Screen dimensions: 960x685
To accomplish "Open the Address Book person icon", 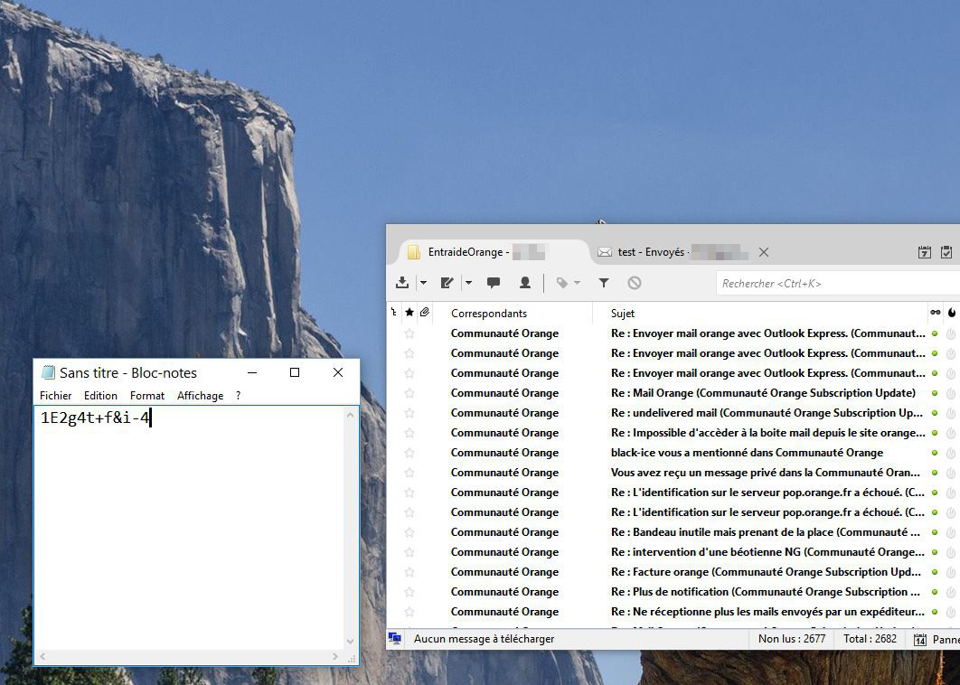I will coord(524,282).
